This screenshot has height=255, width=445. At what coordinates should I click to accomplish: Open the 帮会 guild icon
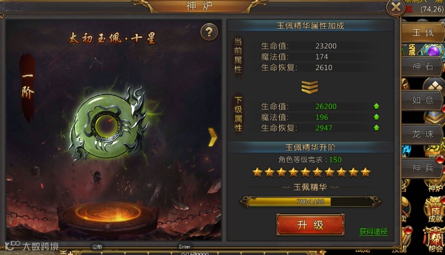coord(435,240)
